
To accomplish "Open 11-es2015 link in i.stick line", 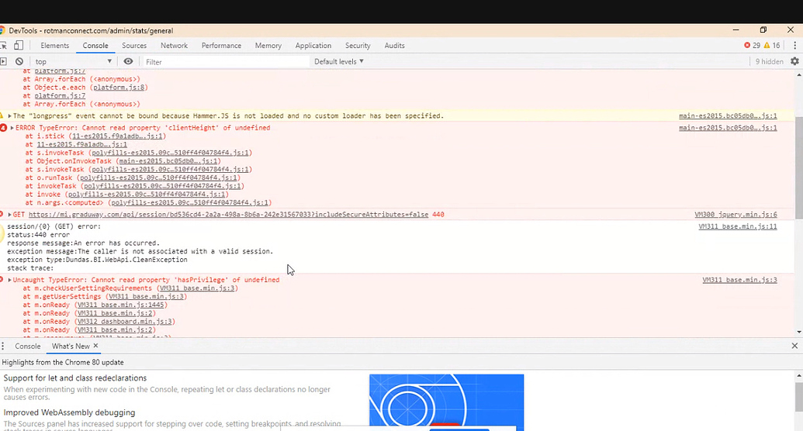I will point(117,136).
